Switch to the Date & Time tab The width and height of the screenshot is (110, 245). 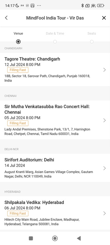click(x=55, y=33)
